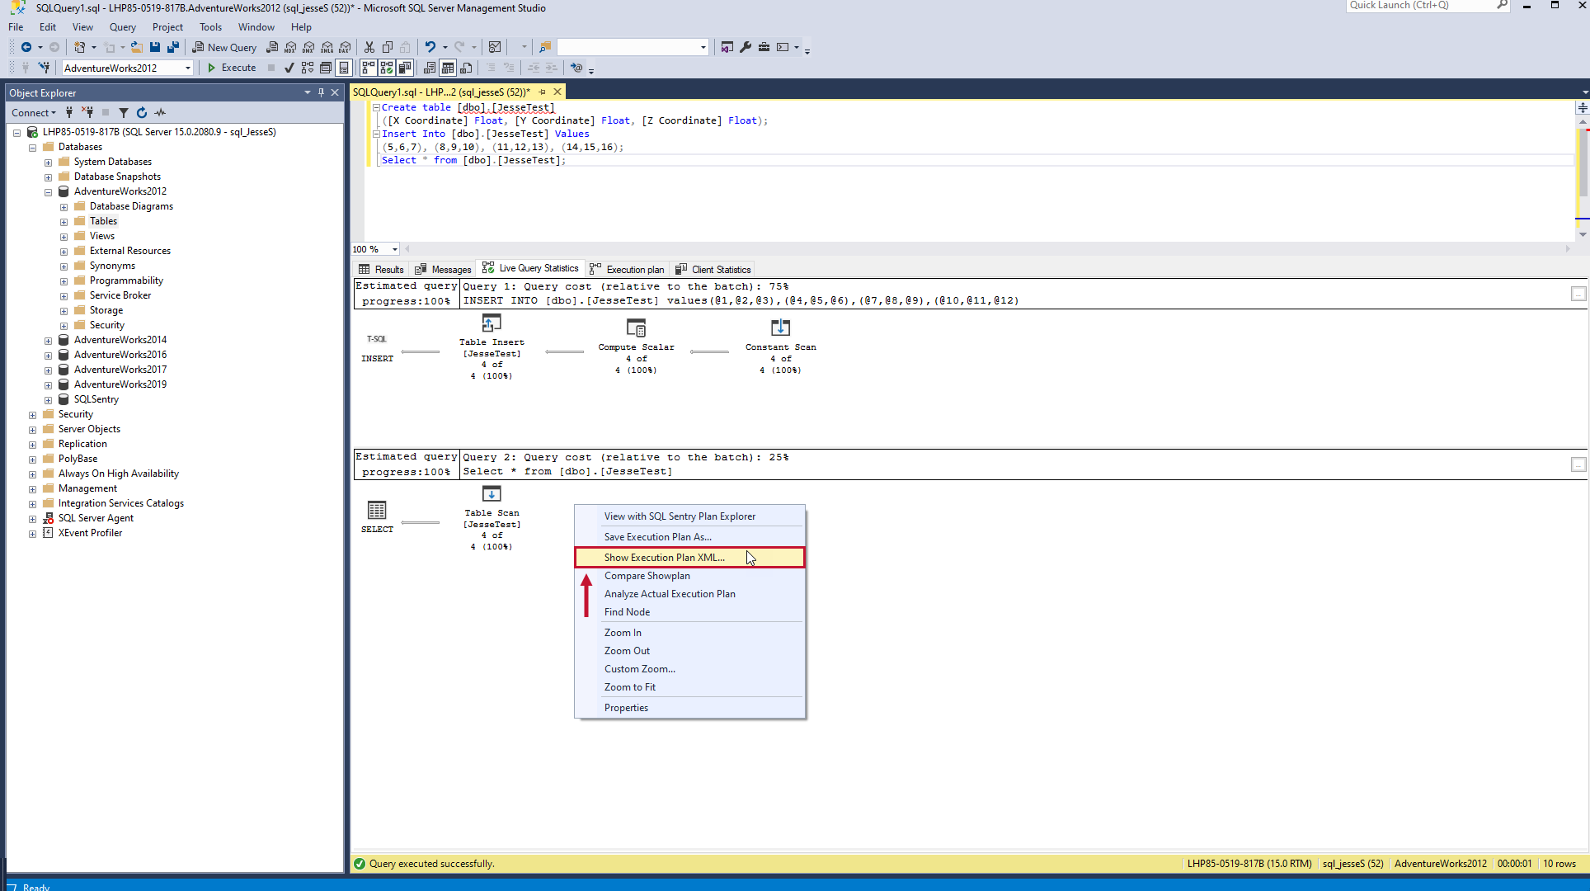The height and width of the screenshot is (891, 1590).
Task: Click the Save toolbar icon
Action: coord(154,47)
